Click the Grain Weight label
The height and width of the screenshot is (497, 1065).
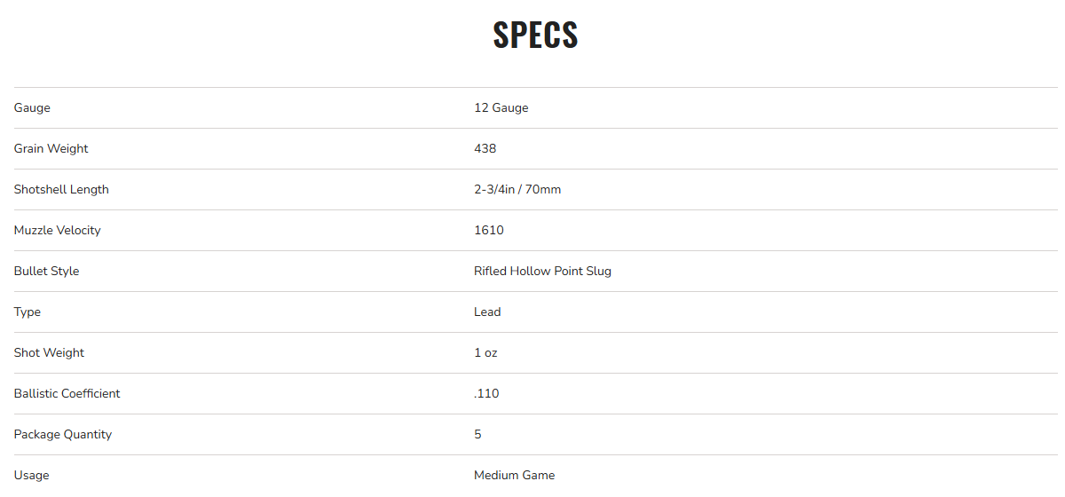tap(51, 149)
